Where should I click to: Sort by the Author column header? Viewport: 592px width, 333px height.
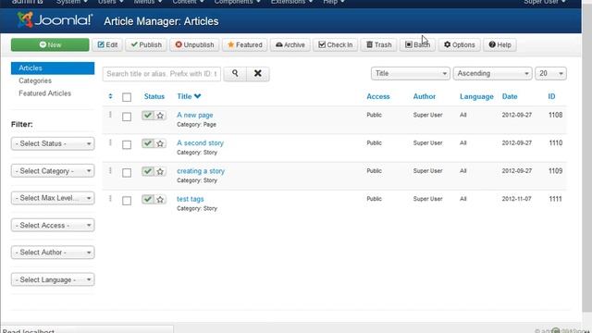click(424, 96)
